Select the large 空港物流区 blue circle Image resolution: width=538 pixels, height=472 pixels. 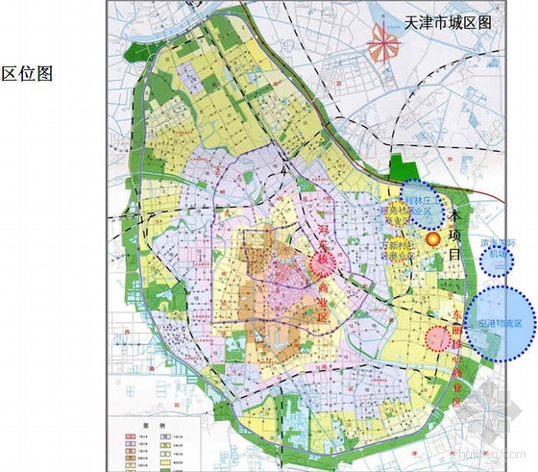[500, 324]
